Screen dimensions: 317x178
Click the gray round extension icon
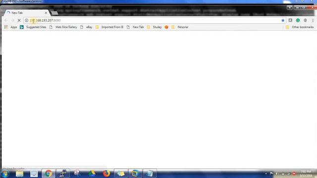(305, 20)
